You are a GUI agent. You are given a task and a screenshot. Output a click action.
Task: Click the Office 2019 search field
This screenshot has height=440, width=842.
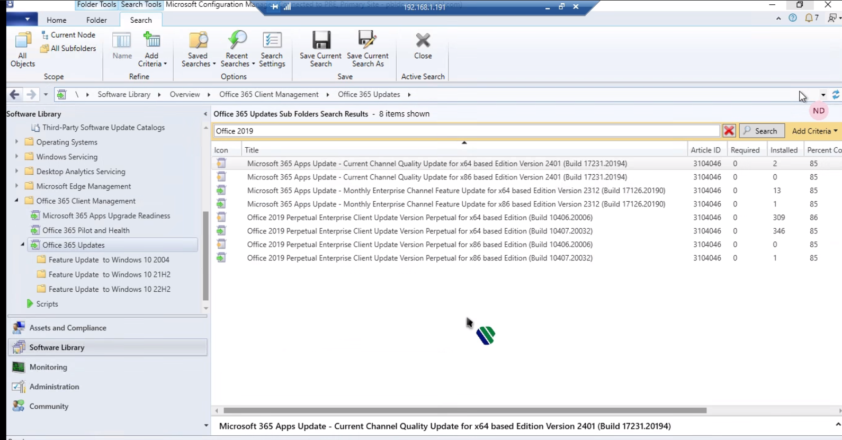[x=467, y=131]
